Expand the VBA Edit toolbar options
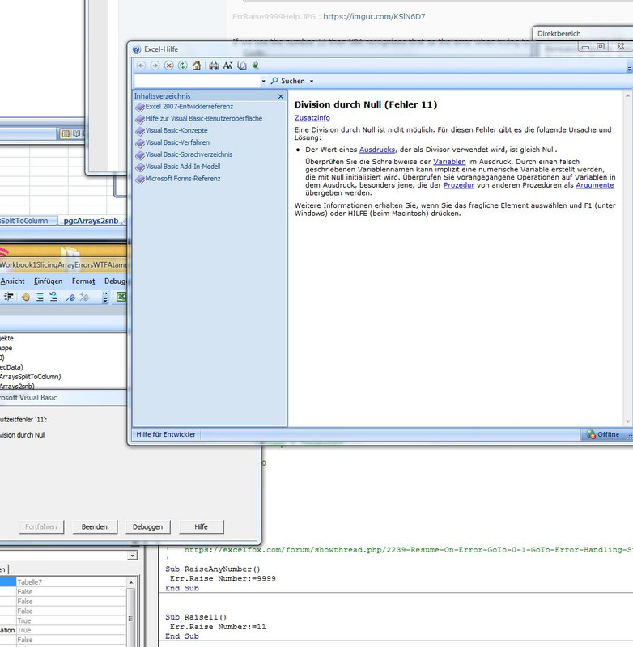The image size is (633, 647). click(x=105, y=298)
